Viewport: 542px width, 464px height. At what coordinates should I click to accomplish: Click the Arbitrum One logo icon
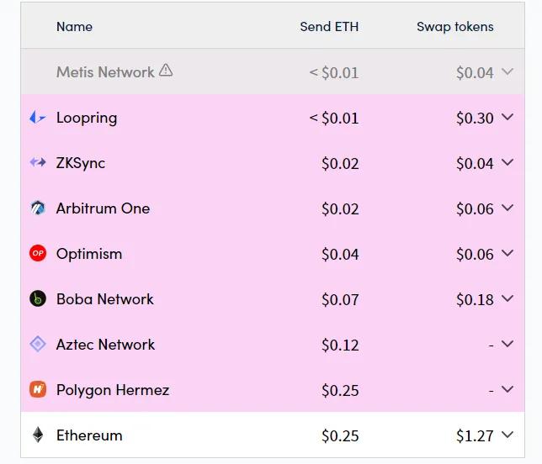pos(38,208)
